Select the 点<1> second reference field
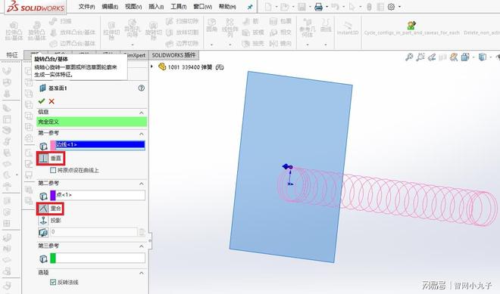Image resolution: width=500 pixels, height=294 pixels. coord(101,195)
